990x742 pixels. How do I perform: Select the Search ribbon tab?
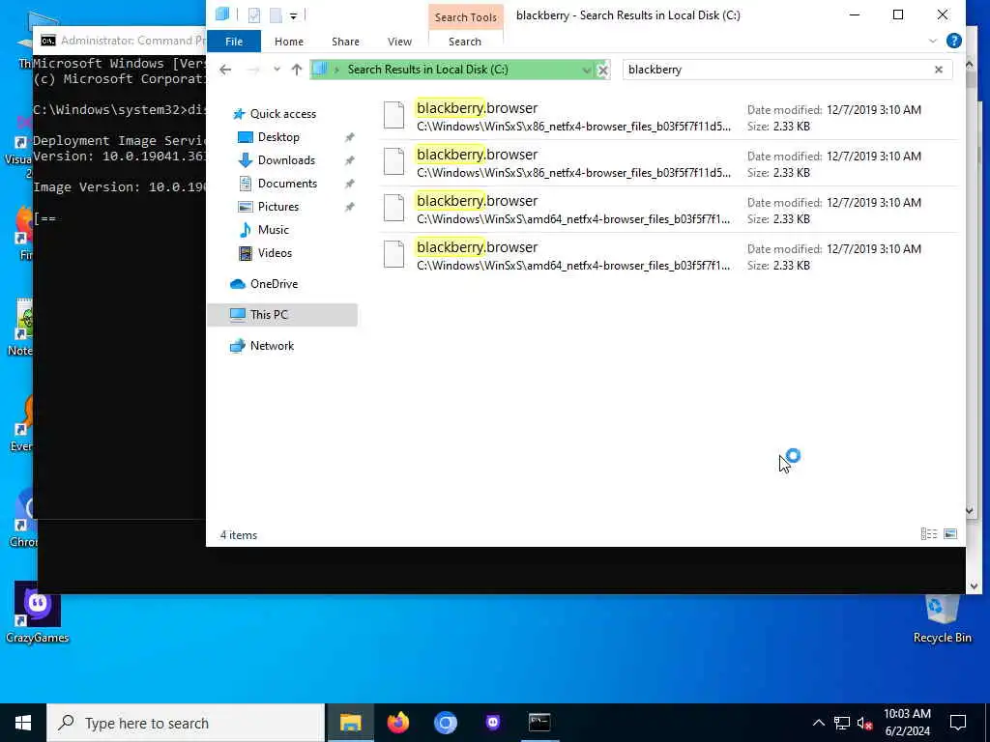[x=465, y=42]
